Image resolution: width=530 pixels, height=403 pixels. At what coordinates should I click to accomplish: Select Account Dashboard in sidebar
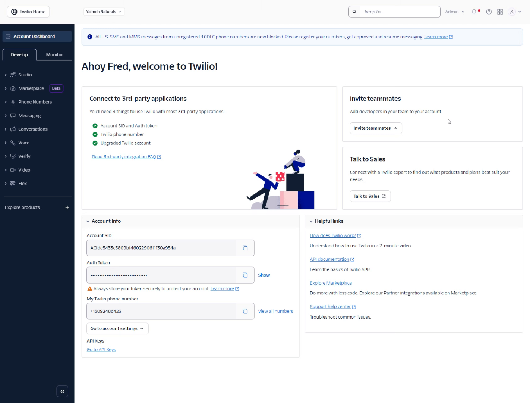pos(37,36)
